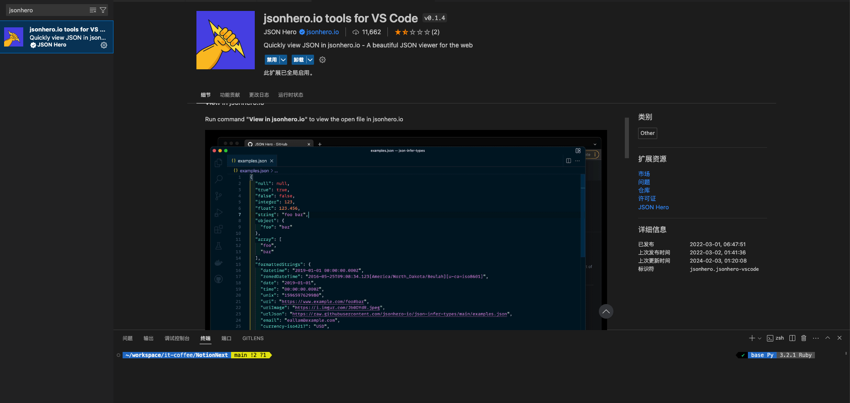Open the extensions filter funnel icon
This screenshot has width=850, height=403.
click(103, 10)
